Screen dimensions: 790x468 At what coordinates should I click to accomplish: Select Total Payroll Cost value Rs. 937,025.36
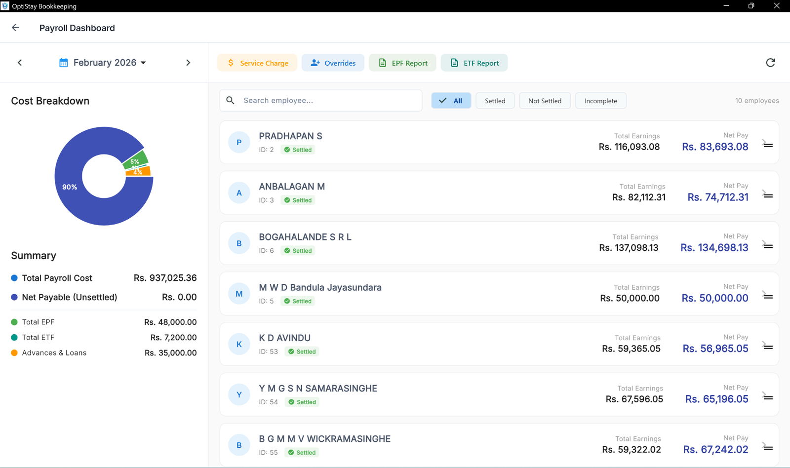tap(165, 278)
